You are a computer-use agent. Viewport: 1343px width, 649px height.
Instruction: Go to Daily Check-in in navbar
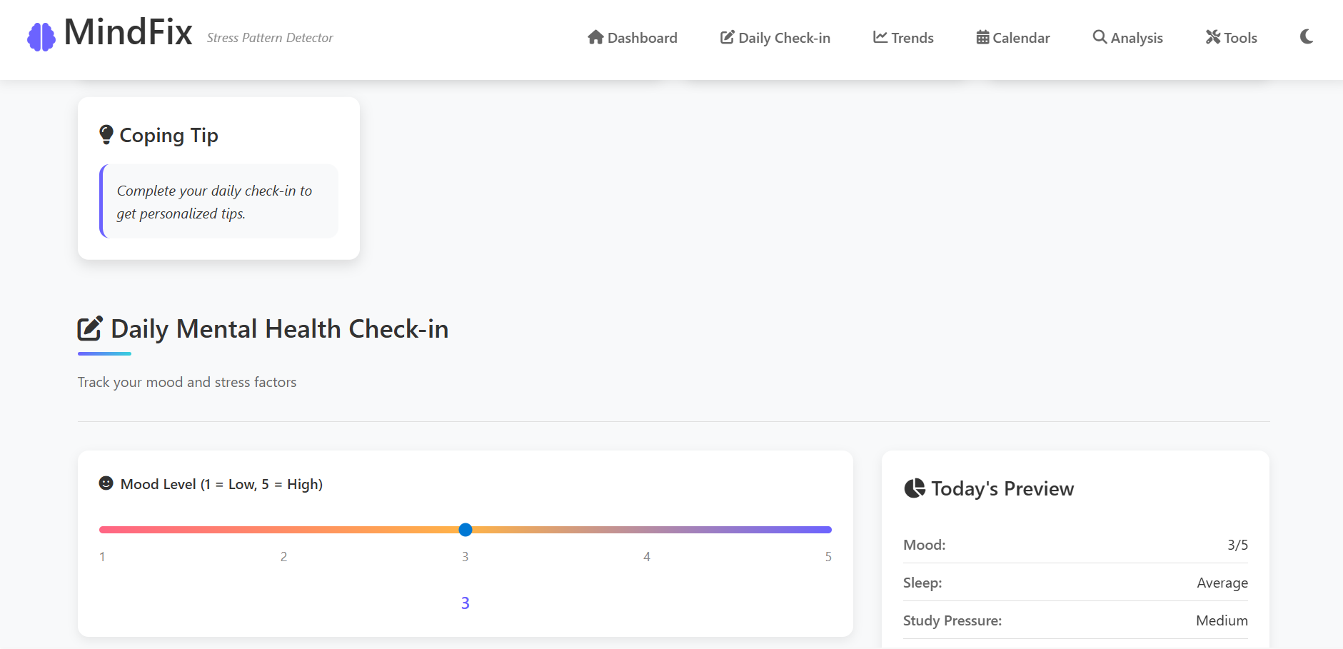tap(775, 38)
